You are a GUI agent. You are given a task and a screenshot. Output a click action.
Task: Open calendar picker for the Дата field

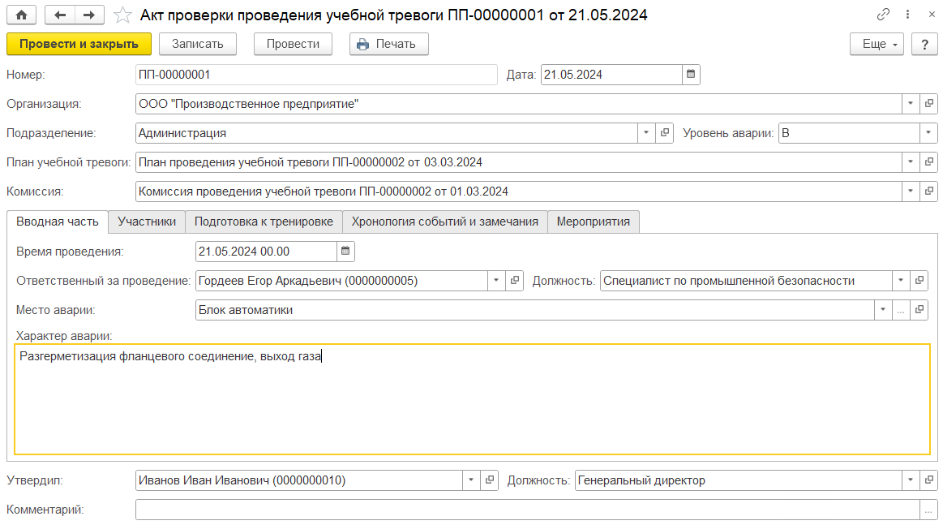[691, 75]
